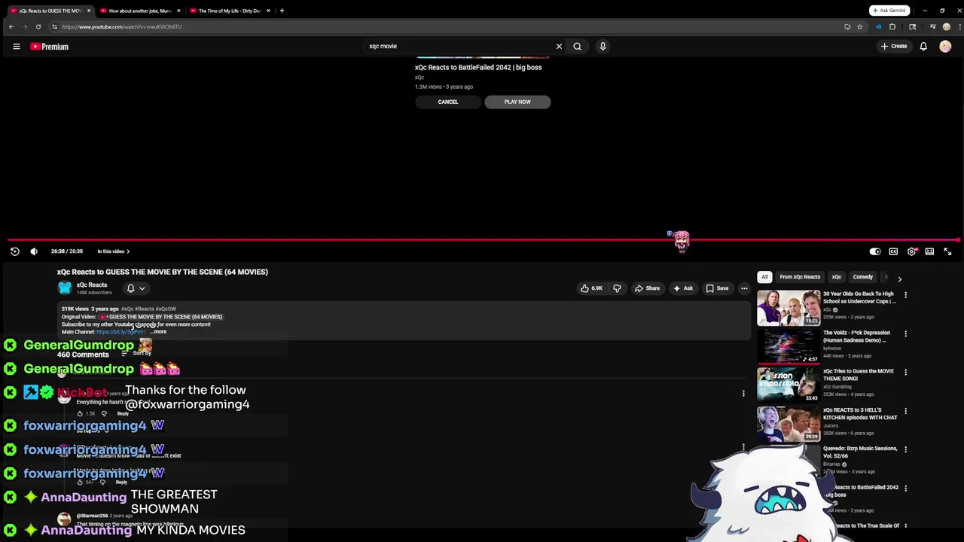Open options for the 30 Year Olds video
Image resolution: width=964 pixels, height=542 pixels.
coord(905,295)
